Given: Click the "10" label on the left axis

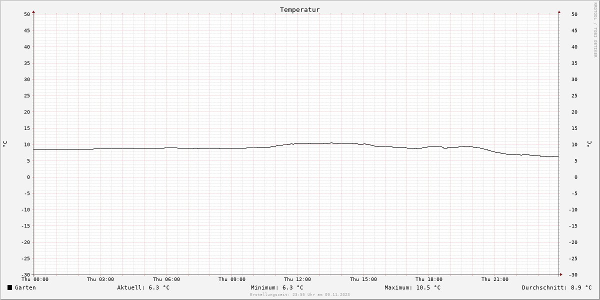Looking at the screenshot, I should coord(27,144).
